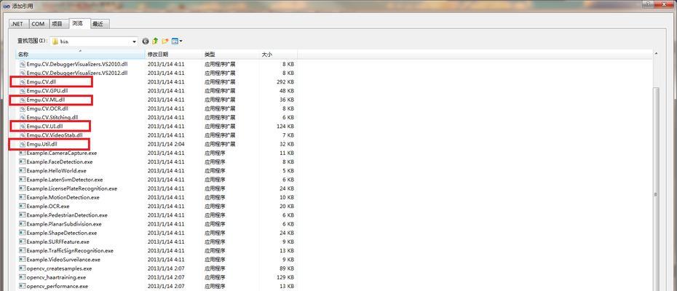The image size is (677, 291).
Task: Select Example.LicensePlateRecognition.exe
Action: (71, 188)
